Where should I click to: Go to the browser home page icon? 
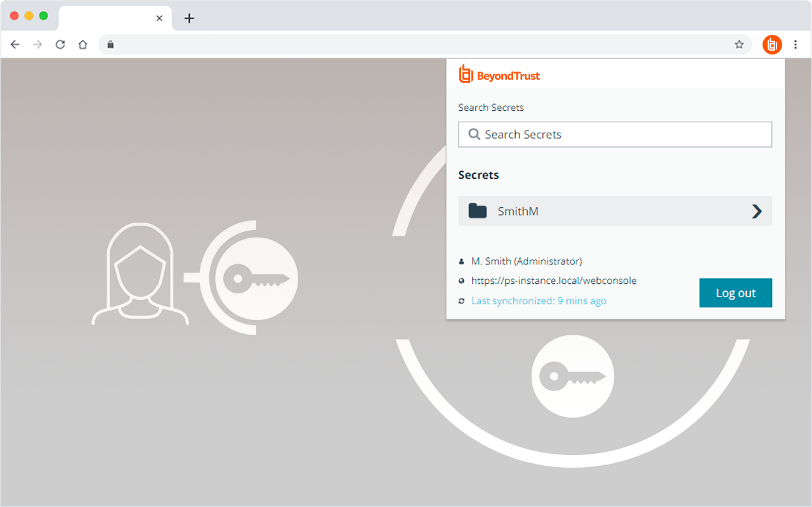tap(82, 44)
